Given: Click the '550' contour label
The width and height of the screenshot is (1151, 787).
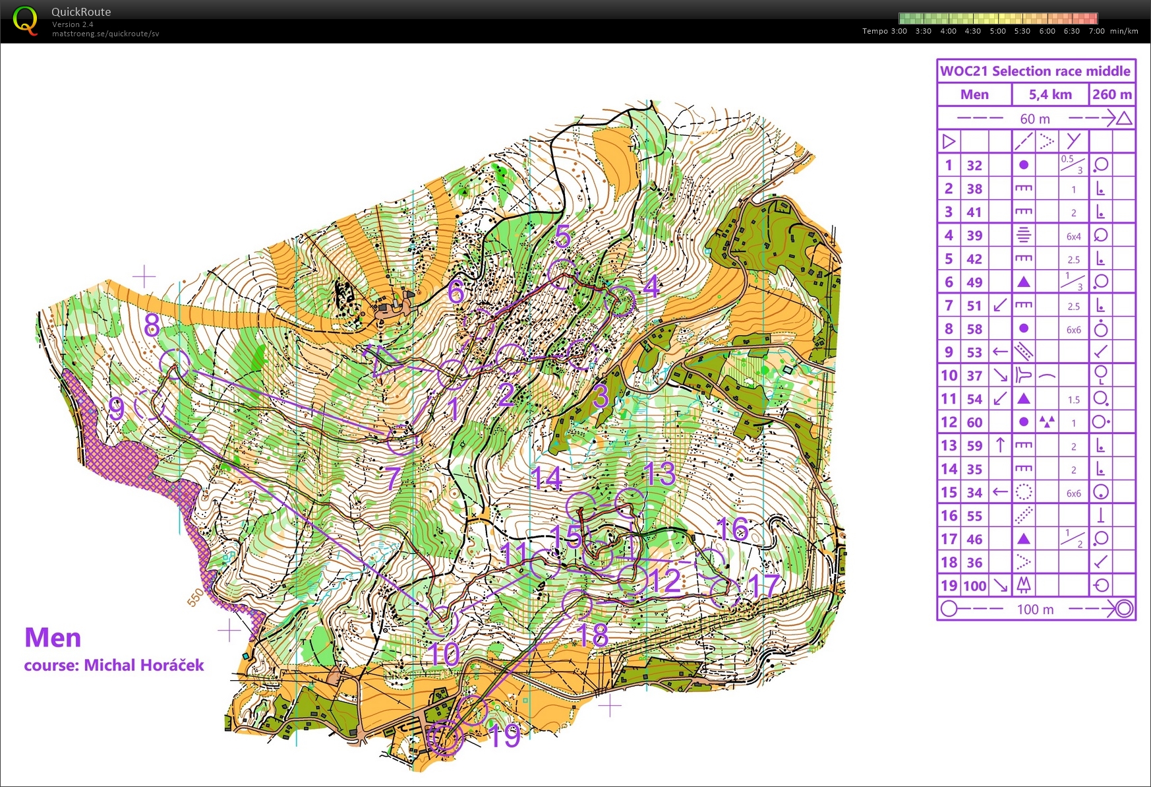Looking at the screenshot, I should click(195, 598).
